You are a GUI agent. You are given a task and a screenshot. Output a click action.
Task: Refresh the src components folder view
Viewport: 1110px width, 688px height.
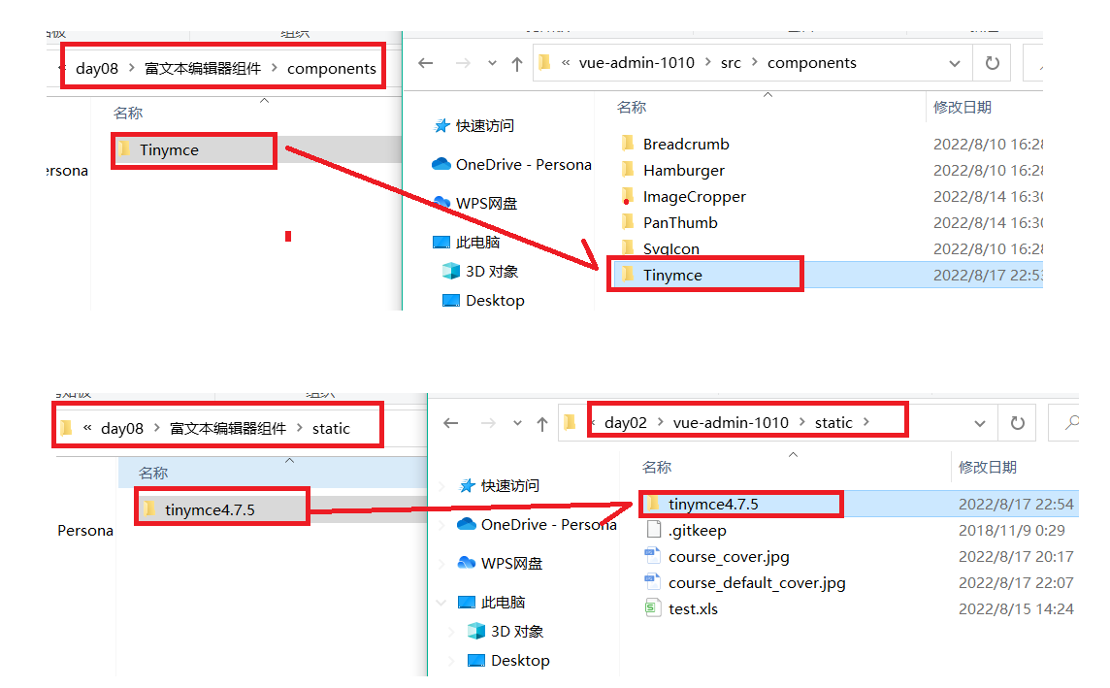coord(993,63)
